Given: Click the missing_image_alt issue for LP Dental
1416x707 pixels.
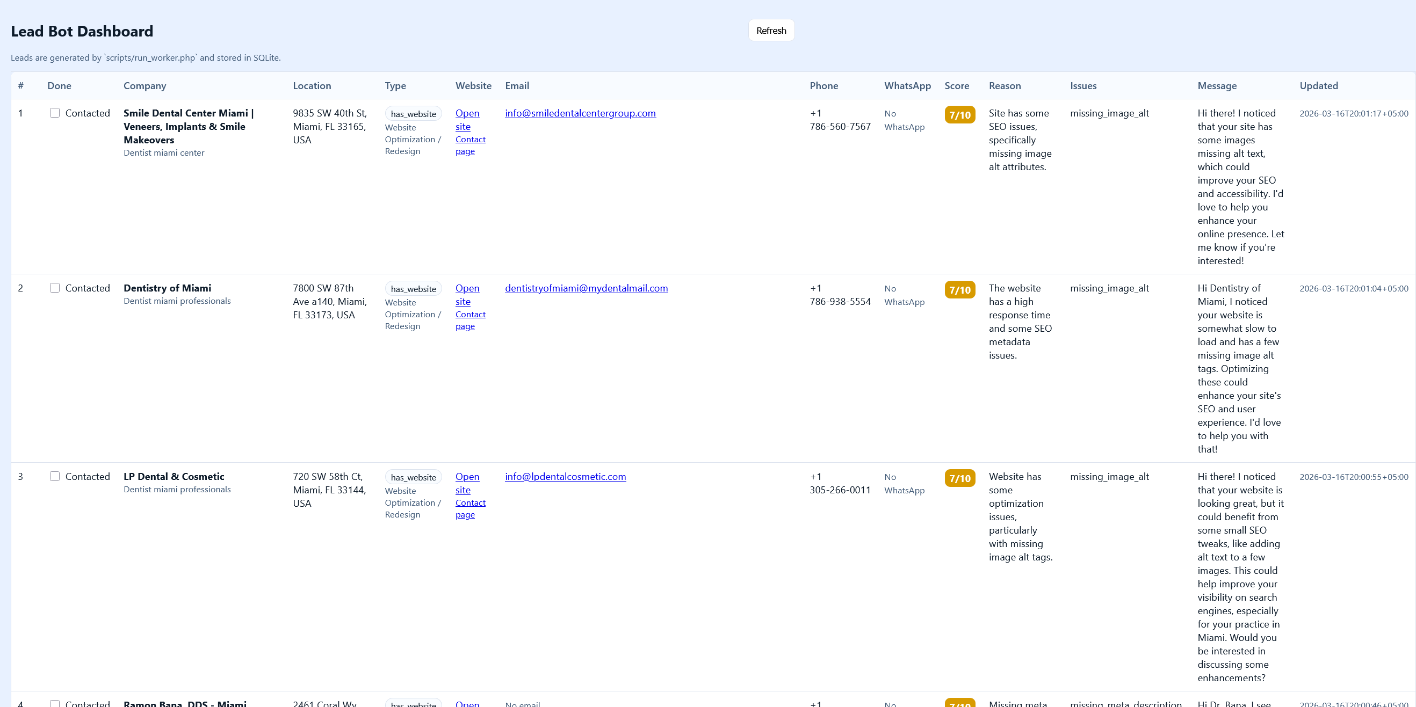Looking at the screenshot, I should (x=1109, y=477).
